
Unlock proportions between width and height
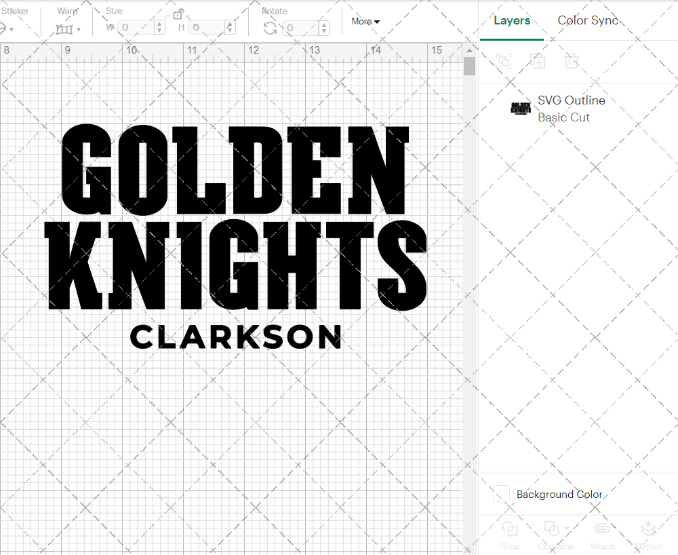tap(178, 15)
